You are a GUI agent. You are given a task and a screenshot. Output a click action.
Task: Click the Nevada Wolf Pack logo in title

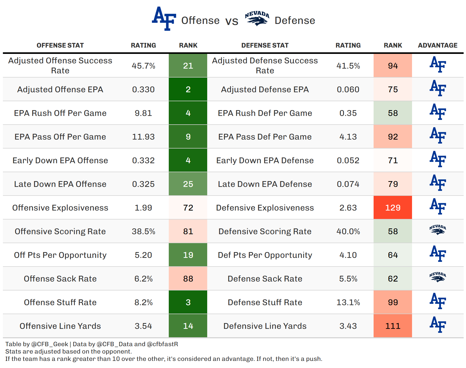(257, 19)
